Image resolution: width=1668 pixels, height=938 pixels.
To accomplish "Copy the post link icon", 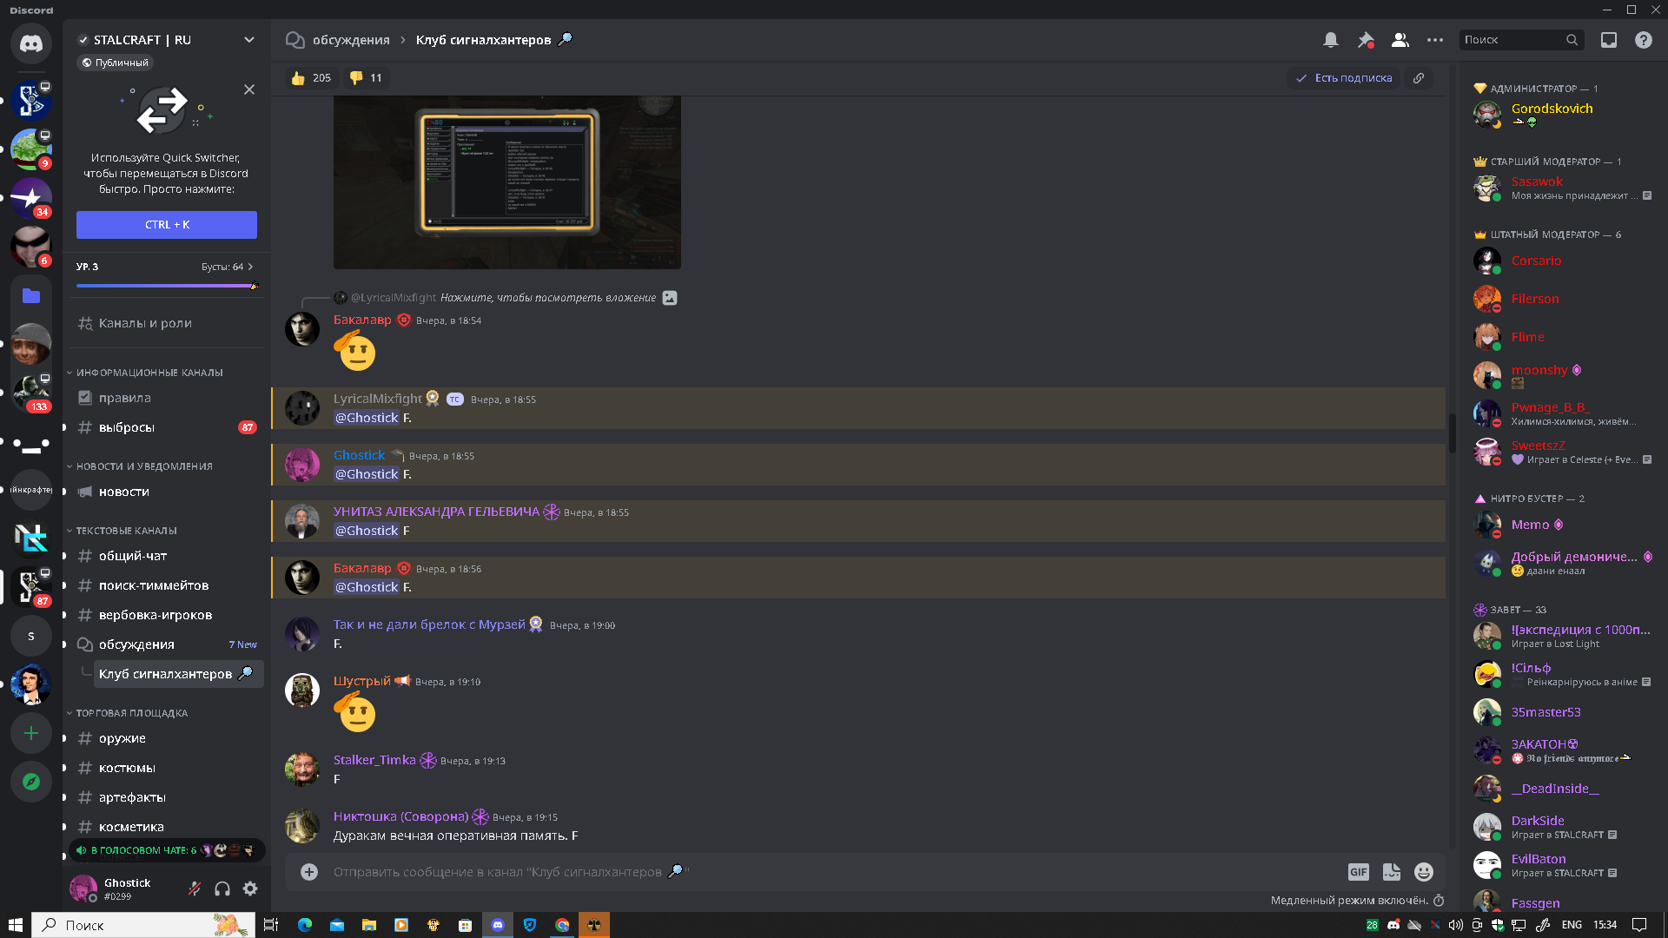I will click(1419, 78).
